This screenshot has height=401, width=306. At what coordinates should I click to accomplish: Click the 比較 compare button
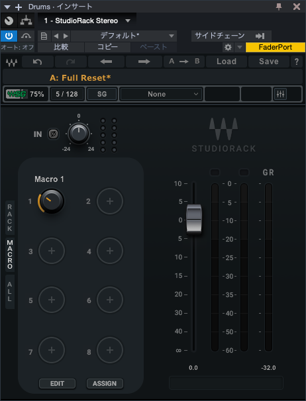[x=61, y=47]
